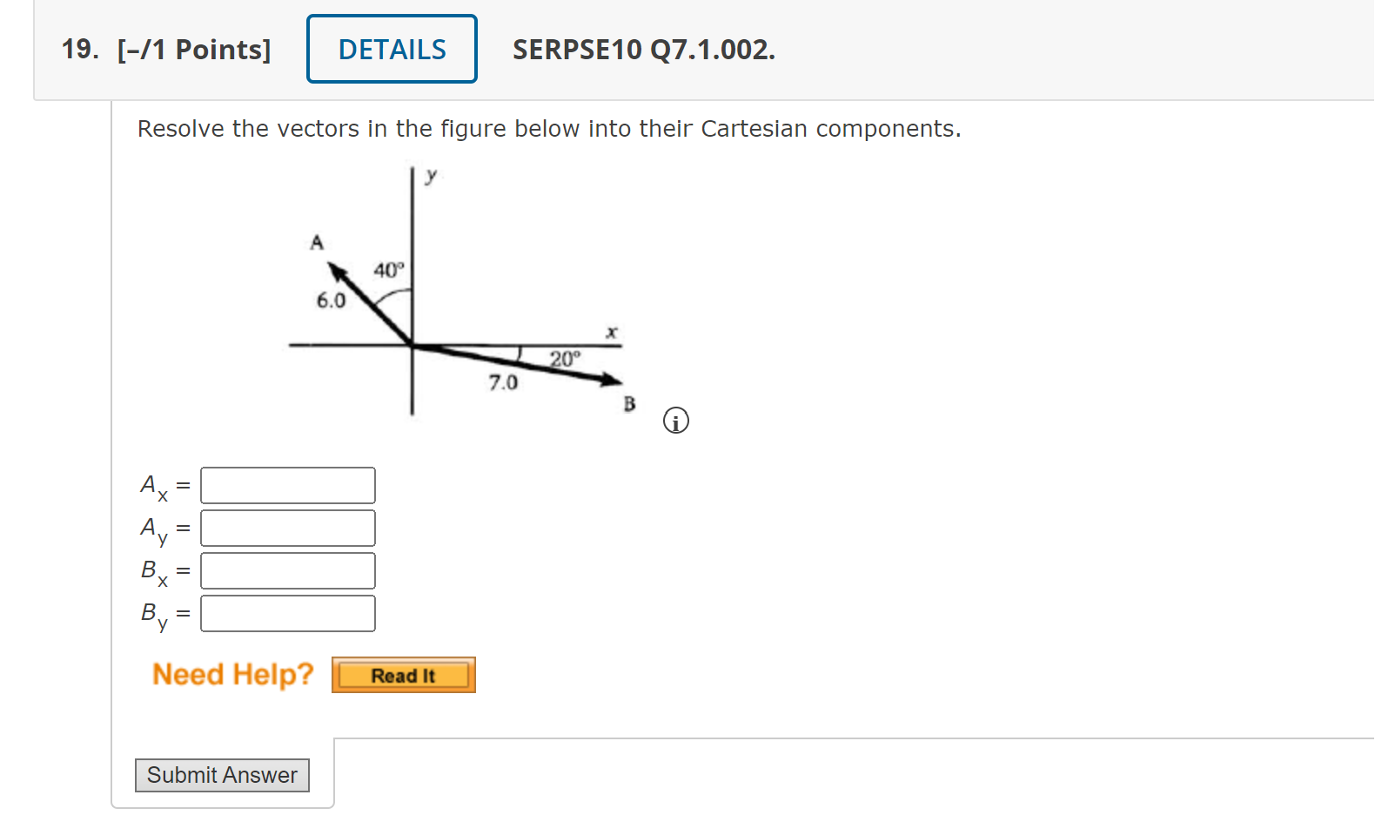
Task: Click the 7.0 magnitude label
Action: click(503, 382)
